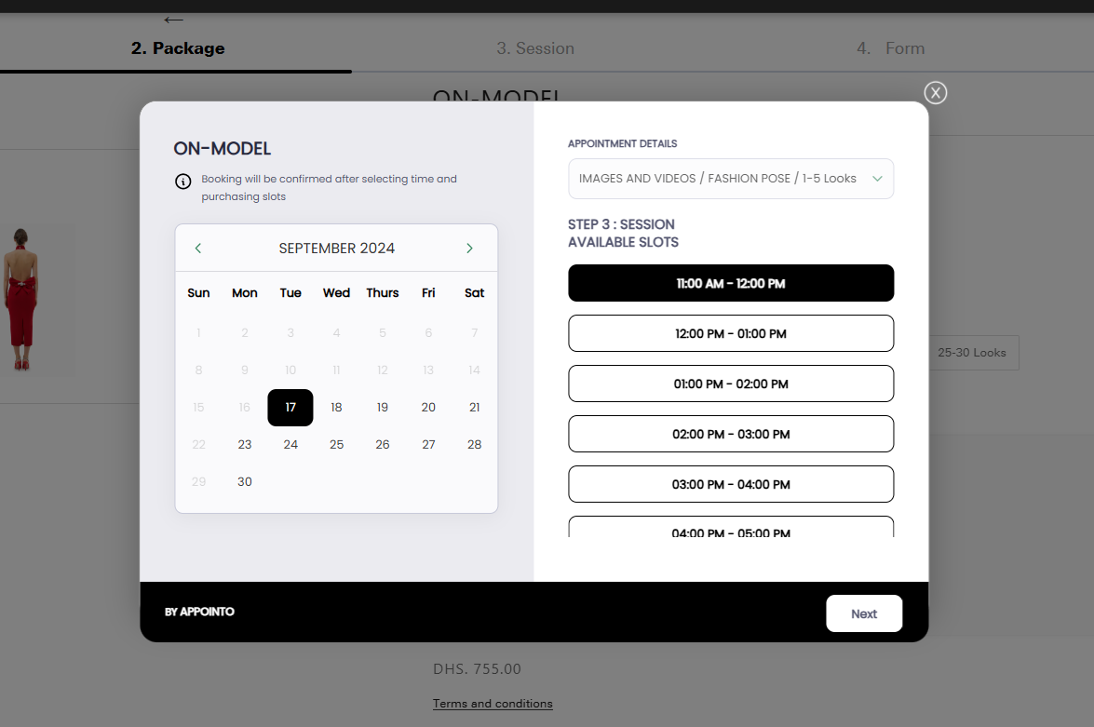Pick the 01:00 PM - 02:00 PM slot
1094x727 pixels.
tap(731, 384)
